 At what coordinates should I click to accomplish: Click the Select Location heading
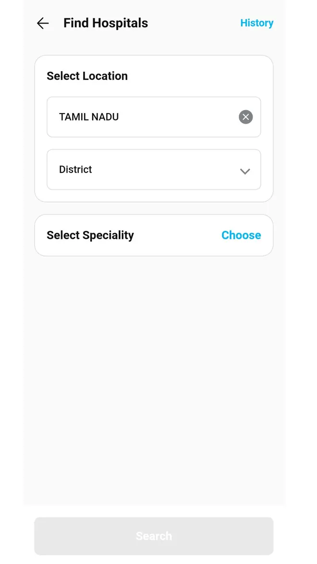pos(87,76)
